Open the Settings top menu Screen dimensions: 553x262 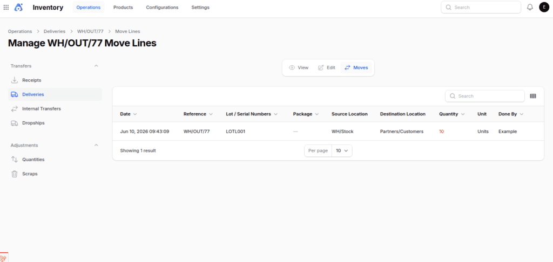(x=200, y=7)
